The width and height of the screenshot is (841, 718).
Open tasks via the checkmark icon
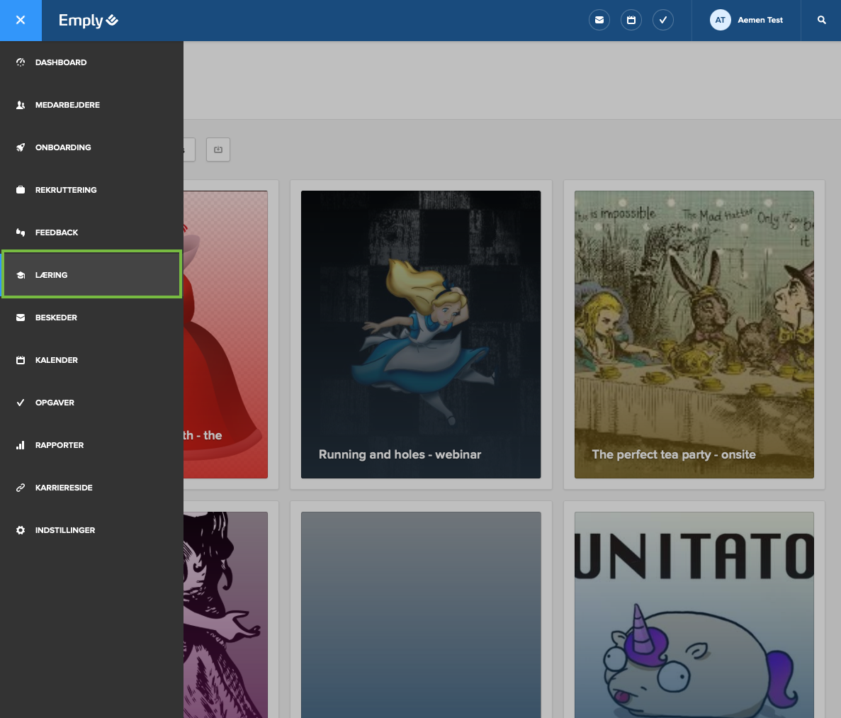[663, 20]
